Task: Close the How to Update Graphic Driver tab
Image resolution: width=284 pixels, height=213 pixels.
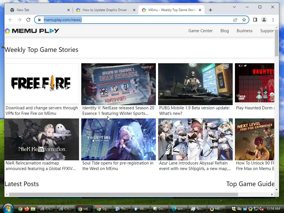Action: tap(134, 10)
